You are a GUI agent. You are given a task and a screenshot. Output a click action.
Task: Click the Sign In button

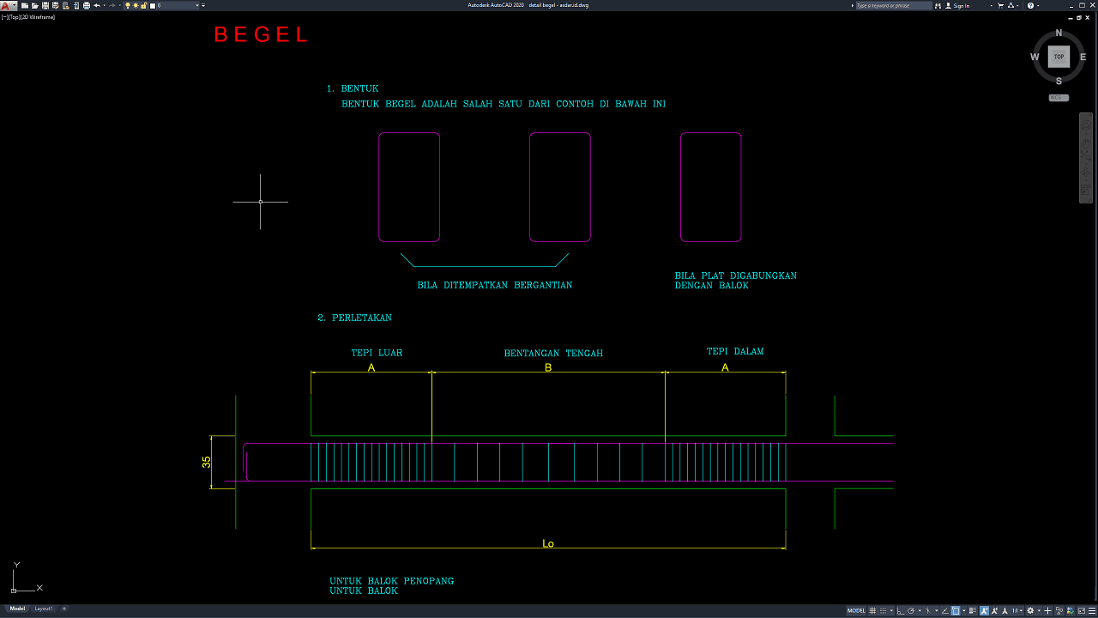(961, 5)
